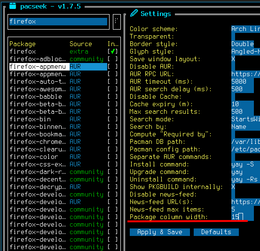Click the News-feed URL(s) field
260x251 pixels.
(245, 202)
